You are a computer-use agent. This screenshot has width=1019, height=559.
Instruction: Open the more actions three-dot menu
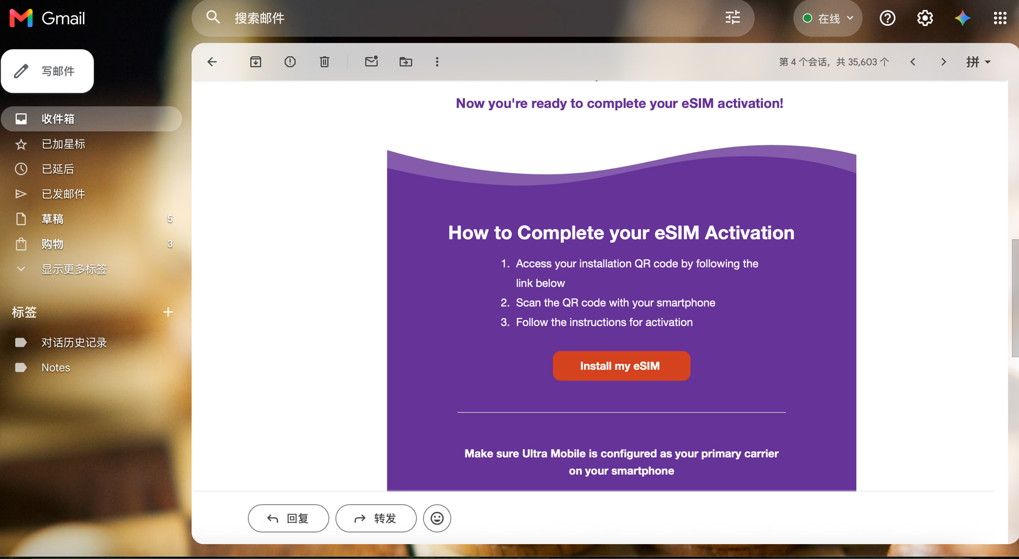[x=437, y=62]
